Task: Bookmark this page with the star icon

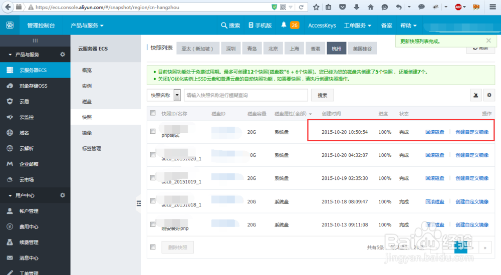Action: pos(316,7)
